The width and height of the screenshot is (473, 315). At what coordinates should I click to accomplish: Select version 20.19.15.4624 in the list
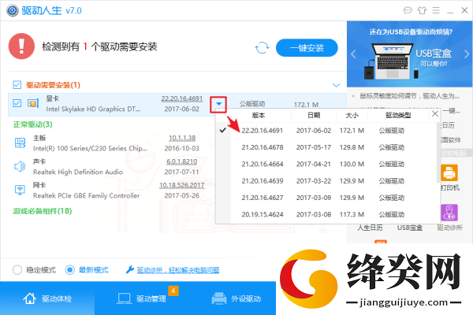[x=326, y=215]
